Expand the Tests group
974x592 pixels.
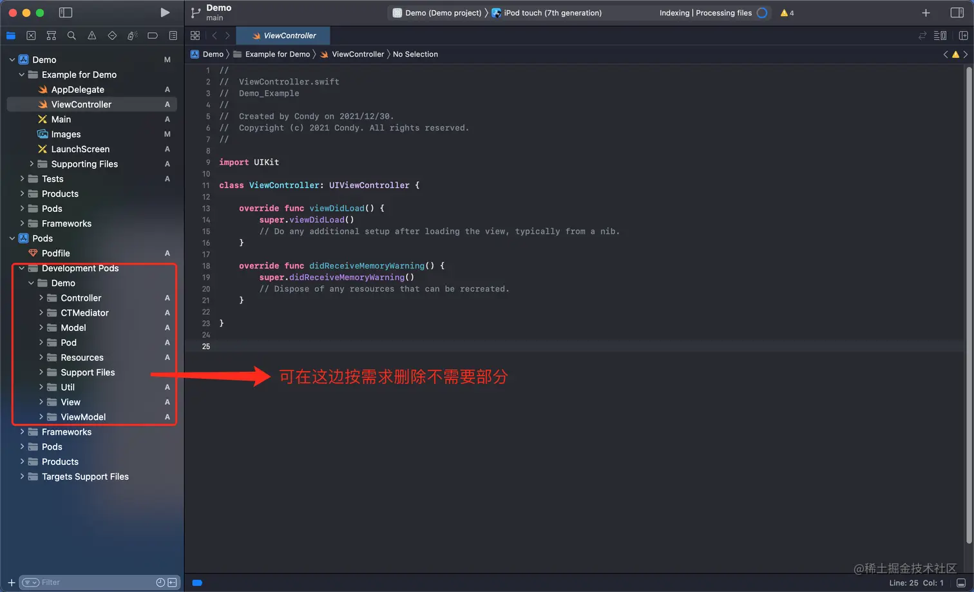[x=21, y=178]
